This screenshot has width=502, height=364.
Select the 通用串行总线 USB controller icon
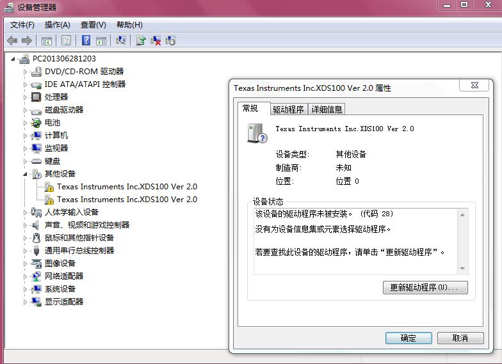(36, 251)
